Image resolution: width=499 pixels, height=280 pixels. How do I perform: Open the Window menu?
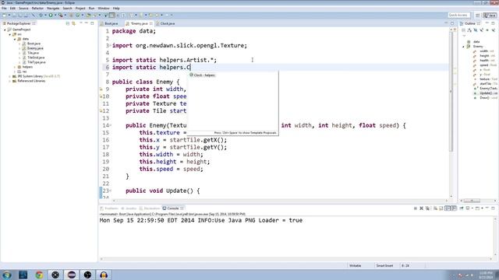(104, 9)
